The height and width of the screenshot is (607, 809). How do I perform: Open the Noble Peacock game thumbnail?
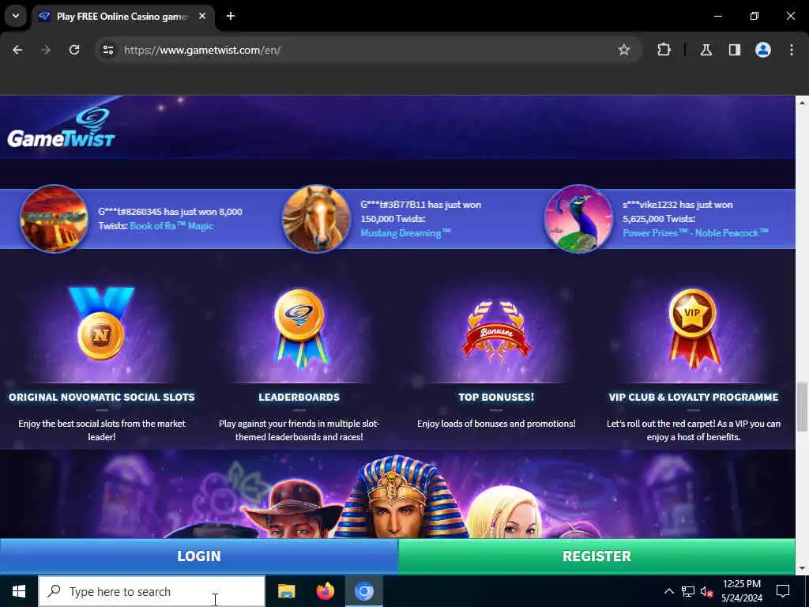coord(578,218)
